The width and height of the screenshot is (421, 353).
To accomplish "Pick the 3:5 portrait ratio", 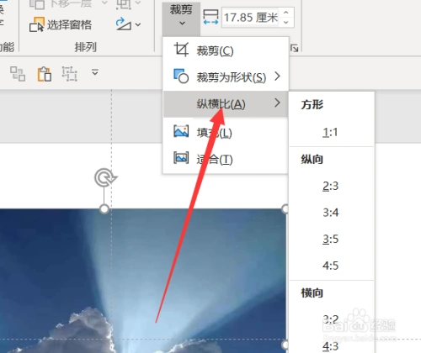I will (x=331, y=239).
